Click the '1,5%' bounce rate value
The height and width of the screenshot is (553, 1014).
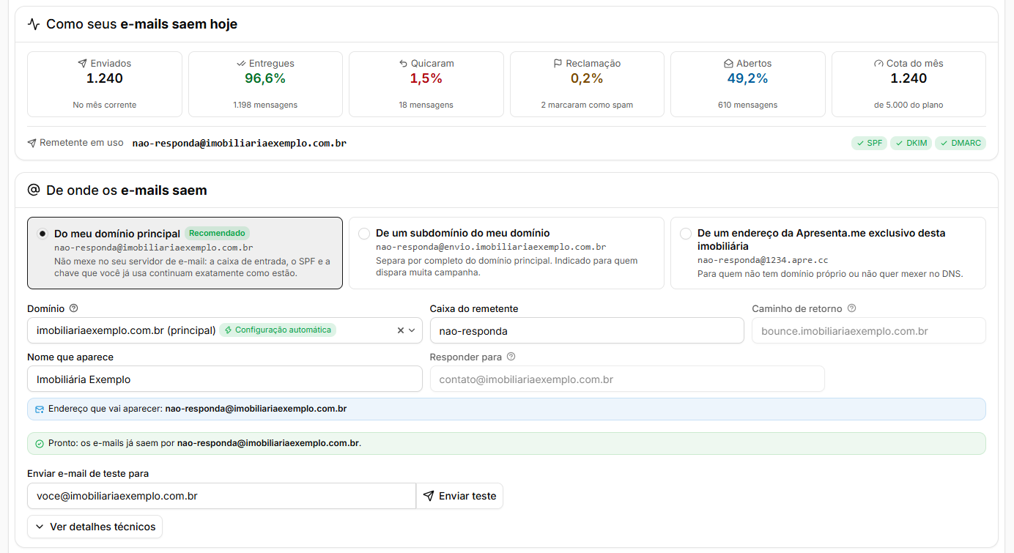pyautogui.click(x=426, y=78)
